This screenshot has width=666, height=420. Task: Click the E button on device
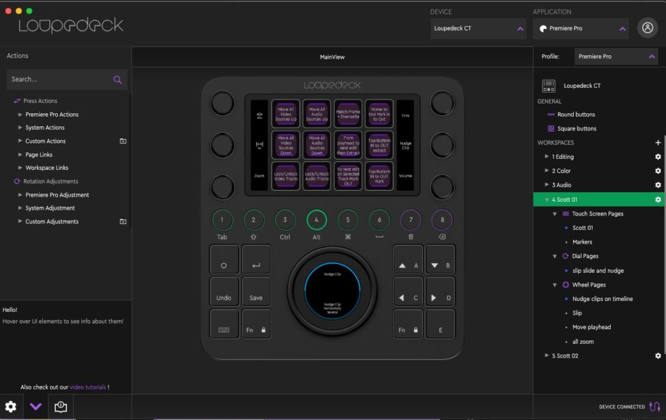(x=440, y=324)
